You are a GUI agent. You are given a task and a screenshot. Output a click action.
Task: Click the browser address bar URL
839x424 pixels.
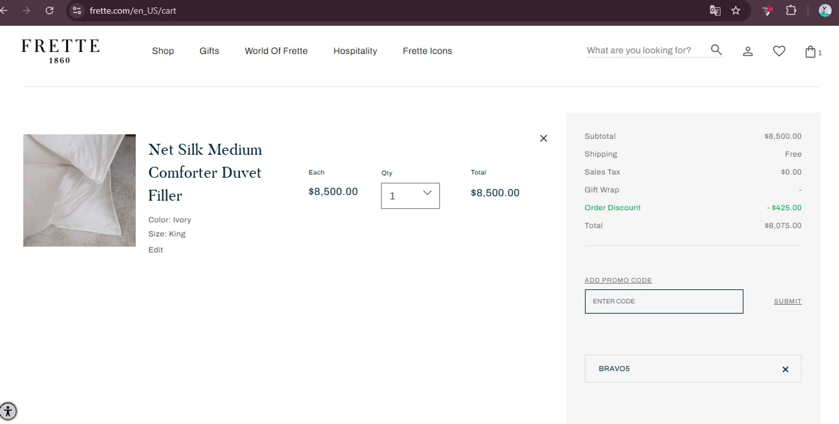133,11
